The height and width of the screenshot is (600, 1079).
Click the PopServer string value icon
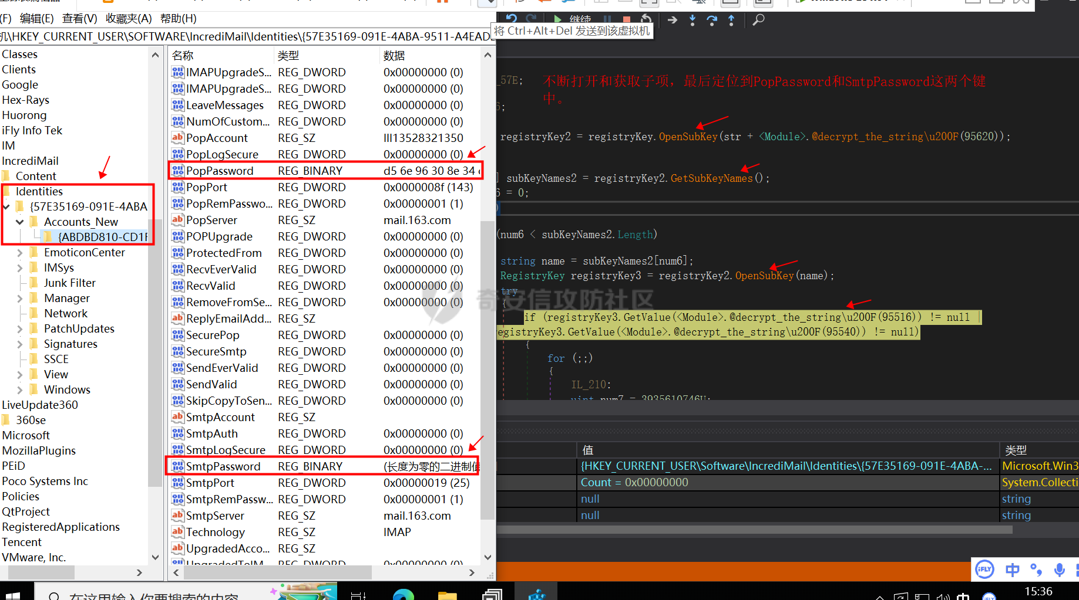coord(177,220)
